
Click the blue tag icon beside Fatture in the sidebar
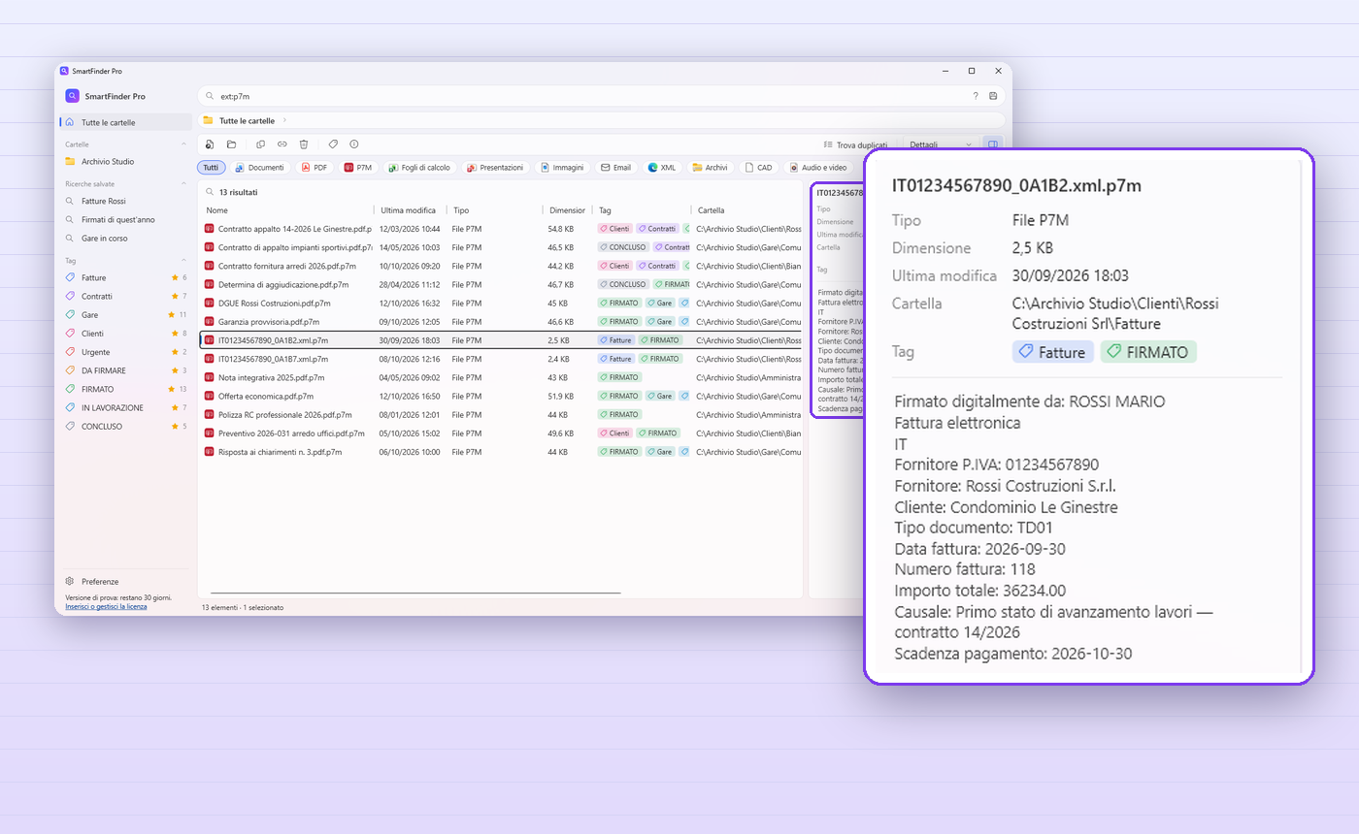coord(70,277)
